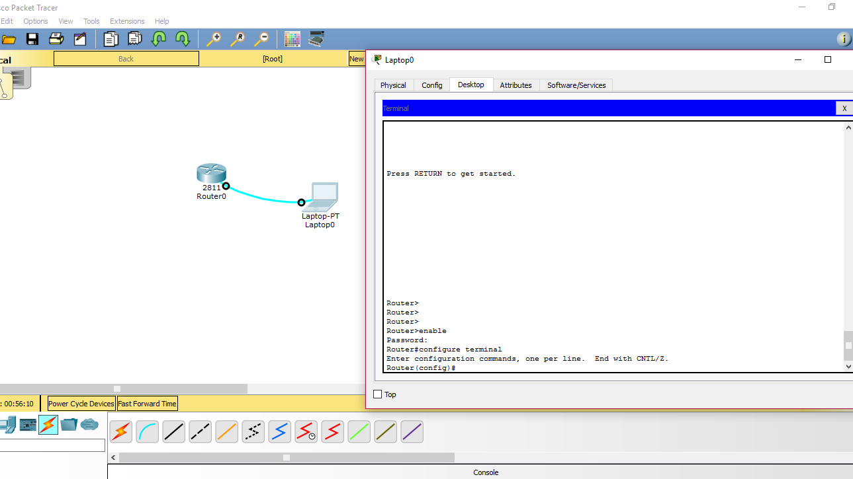
Task: Select the Components circuit-board category
Action: pos(28,425)
